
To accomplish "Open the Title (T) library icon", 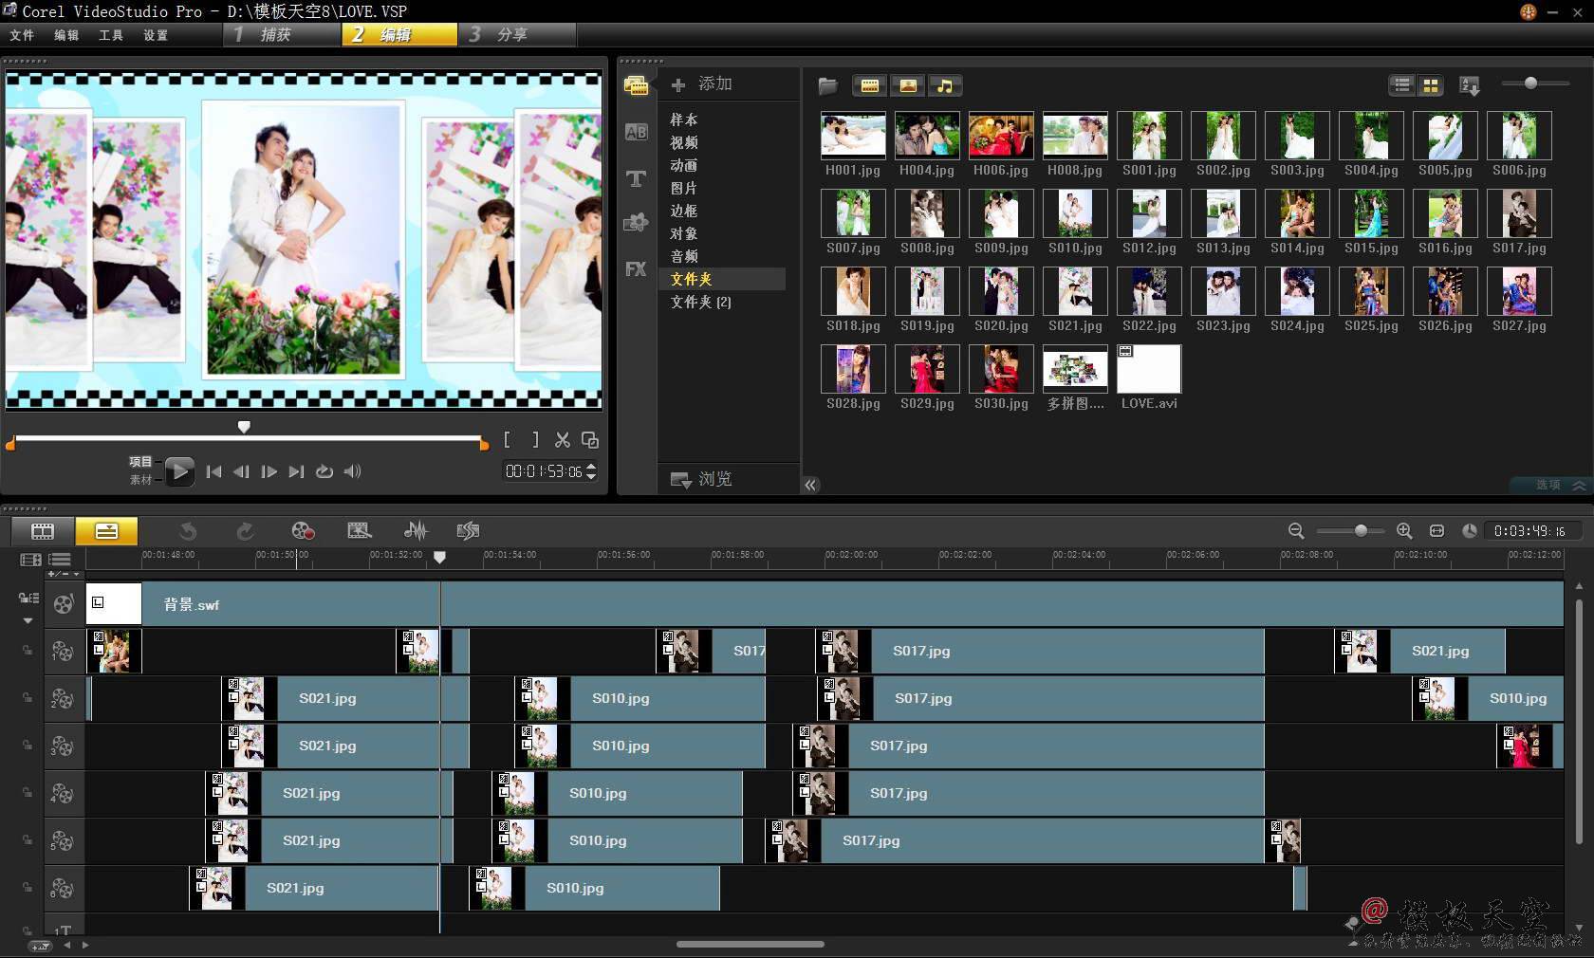I will (x=636, y=178).
